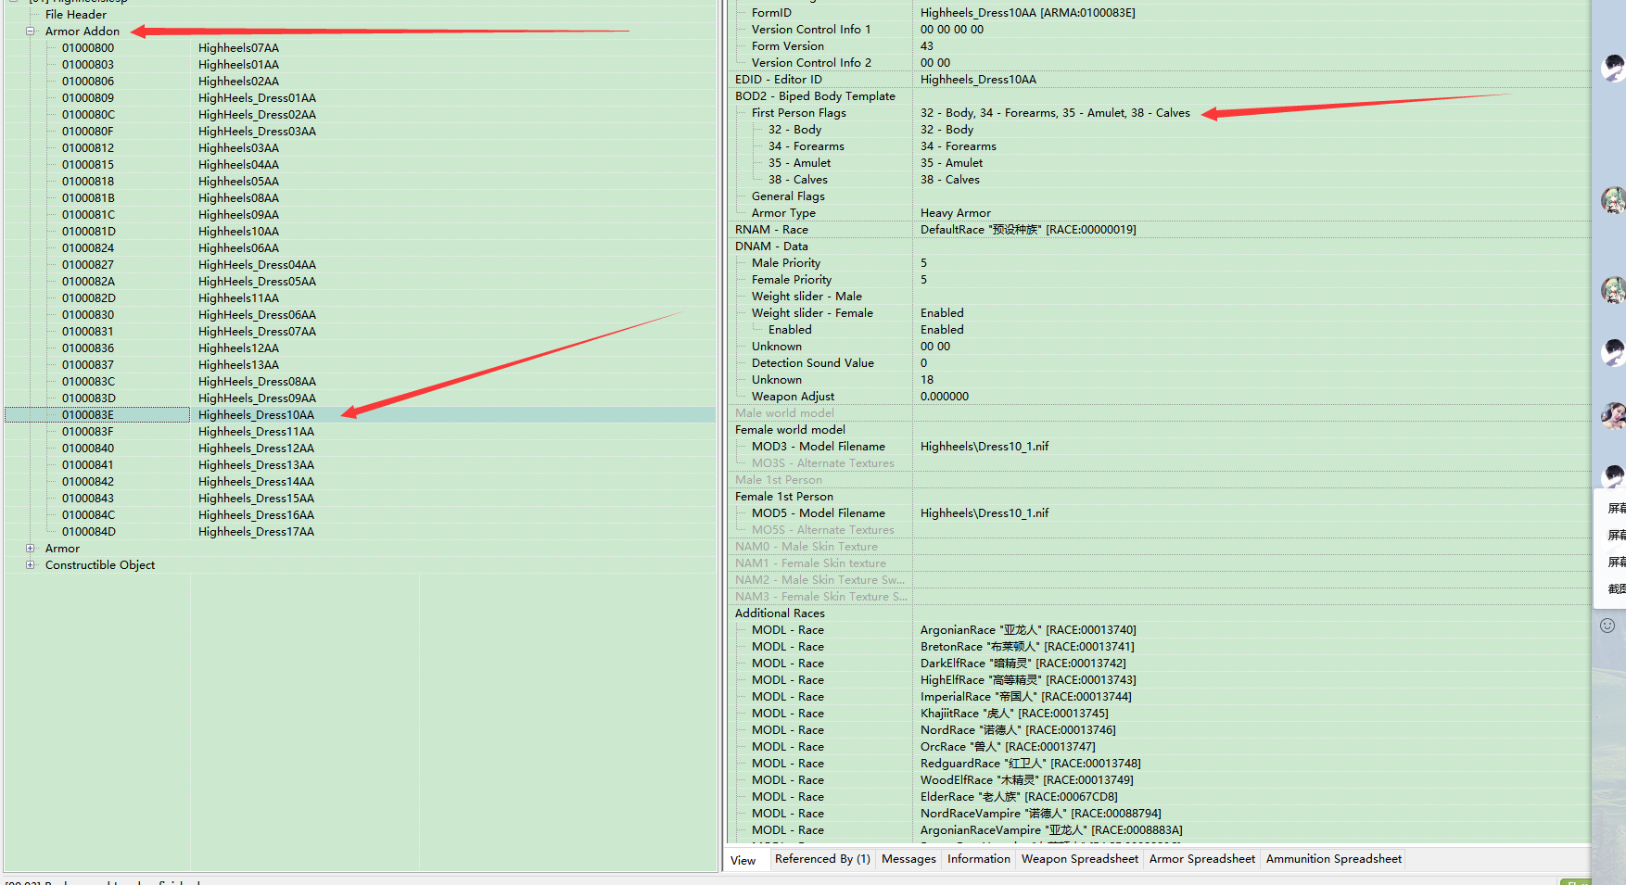The height and width of the screenshot is (885, 1626).
Task: Select record HighHeels_Dress01AA
Action: (x=257, y=97)
